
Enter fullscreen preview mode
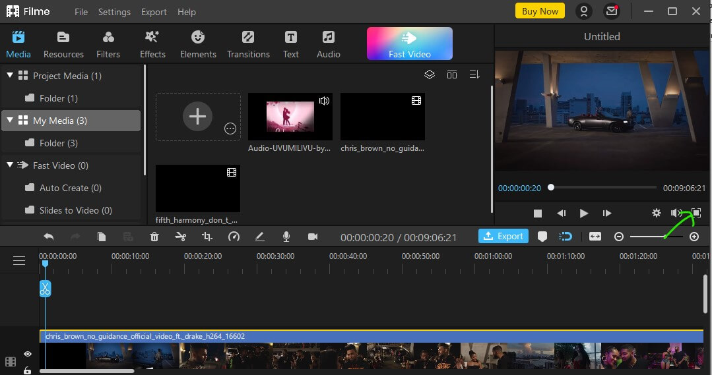(696, 213)
